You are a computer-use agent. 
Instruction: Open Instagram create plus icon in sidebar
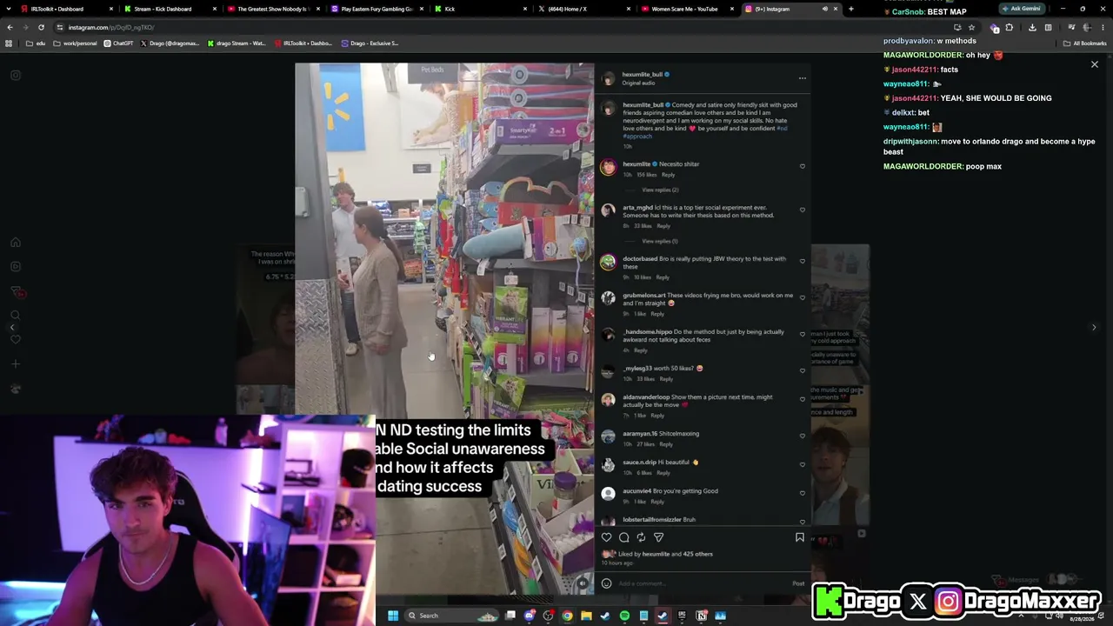coord(15,364)
